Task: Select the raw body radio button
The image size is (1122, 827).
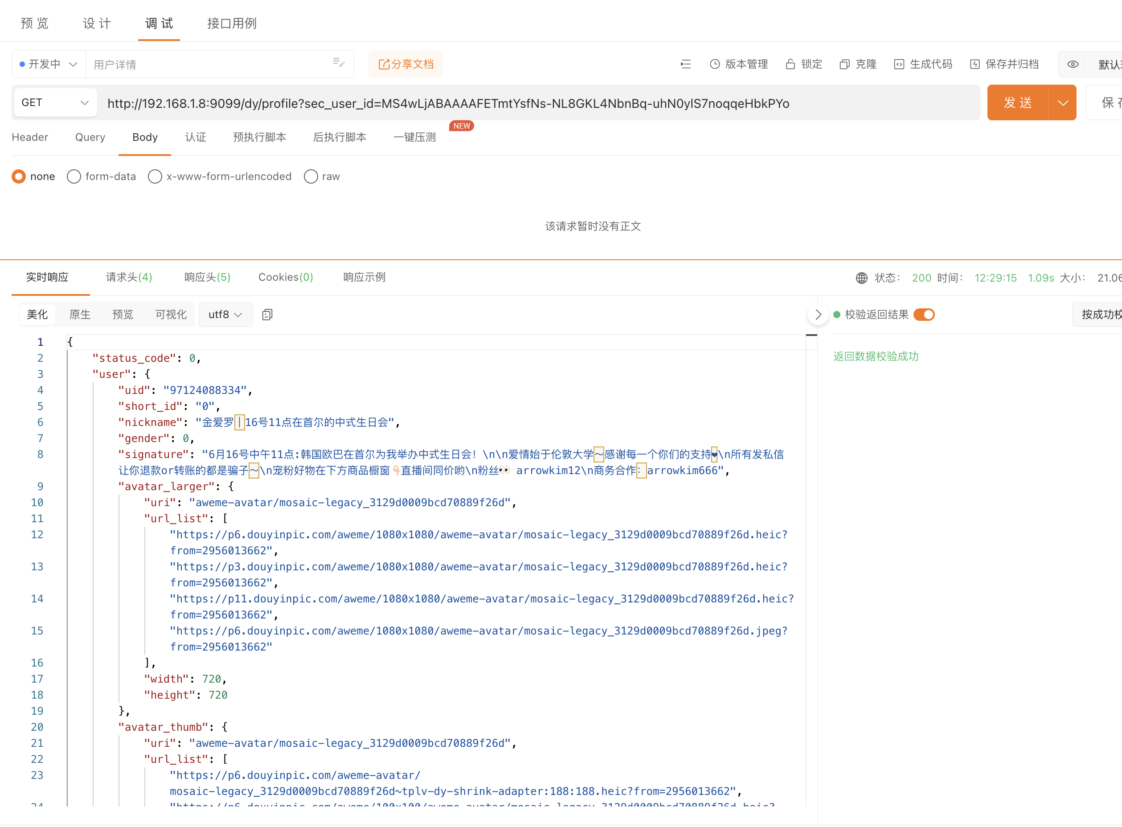Action: 311,176
